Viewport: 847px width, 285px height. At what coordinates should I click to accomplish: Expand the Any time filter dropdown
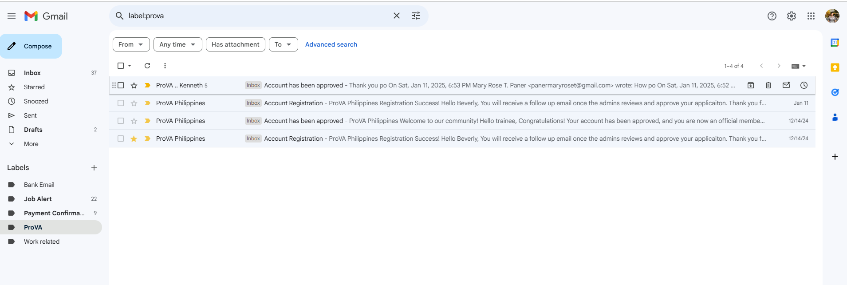point(177,44)
